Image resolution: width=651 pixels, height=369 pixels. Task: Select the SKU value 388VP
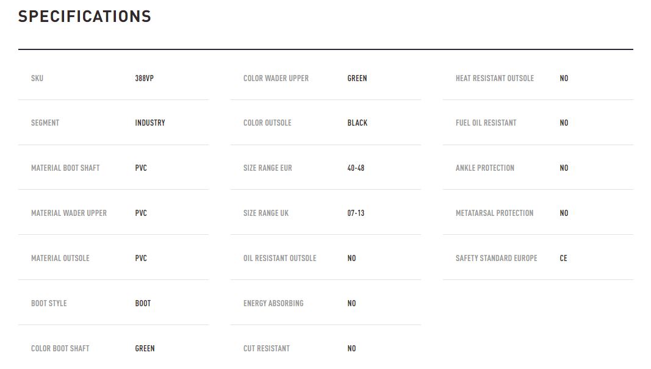144,78
